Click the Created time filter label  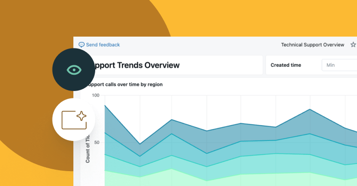(x=286, y=65)
